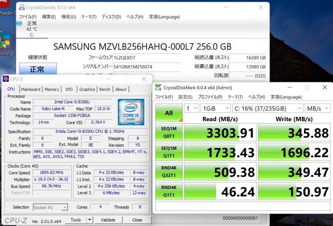333x226 pixels.
Task: Open テーマ(T) menu in CrystalDiskInfo
Action: (89, 17)
